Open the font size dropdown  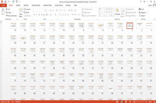[49, 10]
